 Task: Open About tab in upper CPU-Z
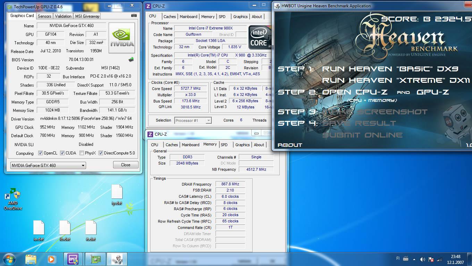click(257, 17)
